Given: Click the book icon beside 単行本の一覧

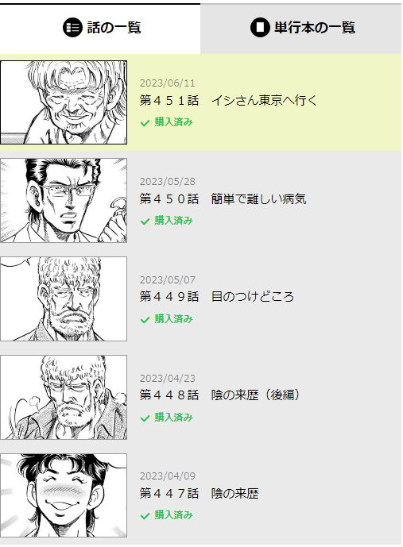Looking at the screenshot, I should pos(260,27).
